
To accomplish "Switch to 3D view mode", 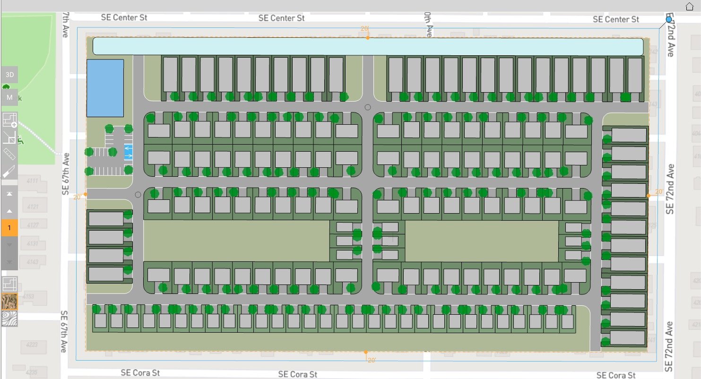I will (x=9, y=74).
